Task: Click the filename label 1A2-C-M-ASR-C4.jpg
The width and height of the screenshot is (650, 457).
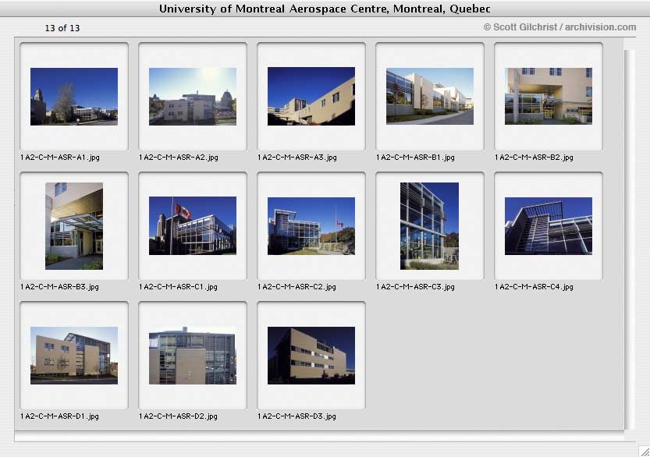Action: (534, 287)
